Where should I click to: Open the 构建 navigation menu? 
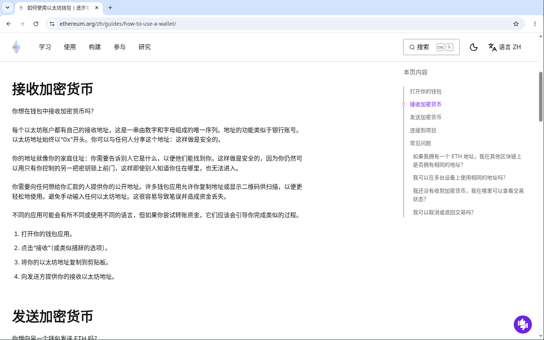[95, 47]
